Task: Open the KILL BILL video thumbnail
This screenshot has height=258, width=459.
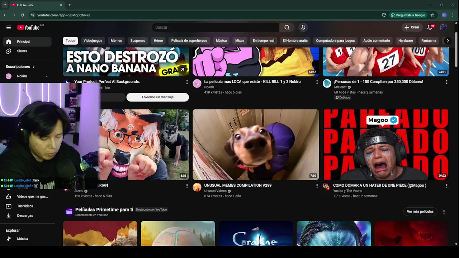Action: point(256,62)
